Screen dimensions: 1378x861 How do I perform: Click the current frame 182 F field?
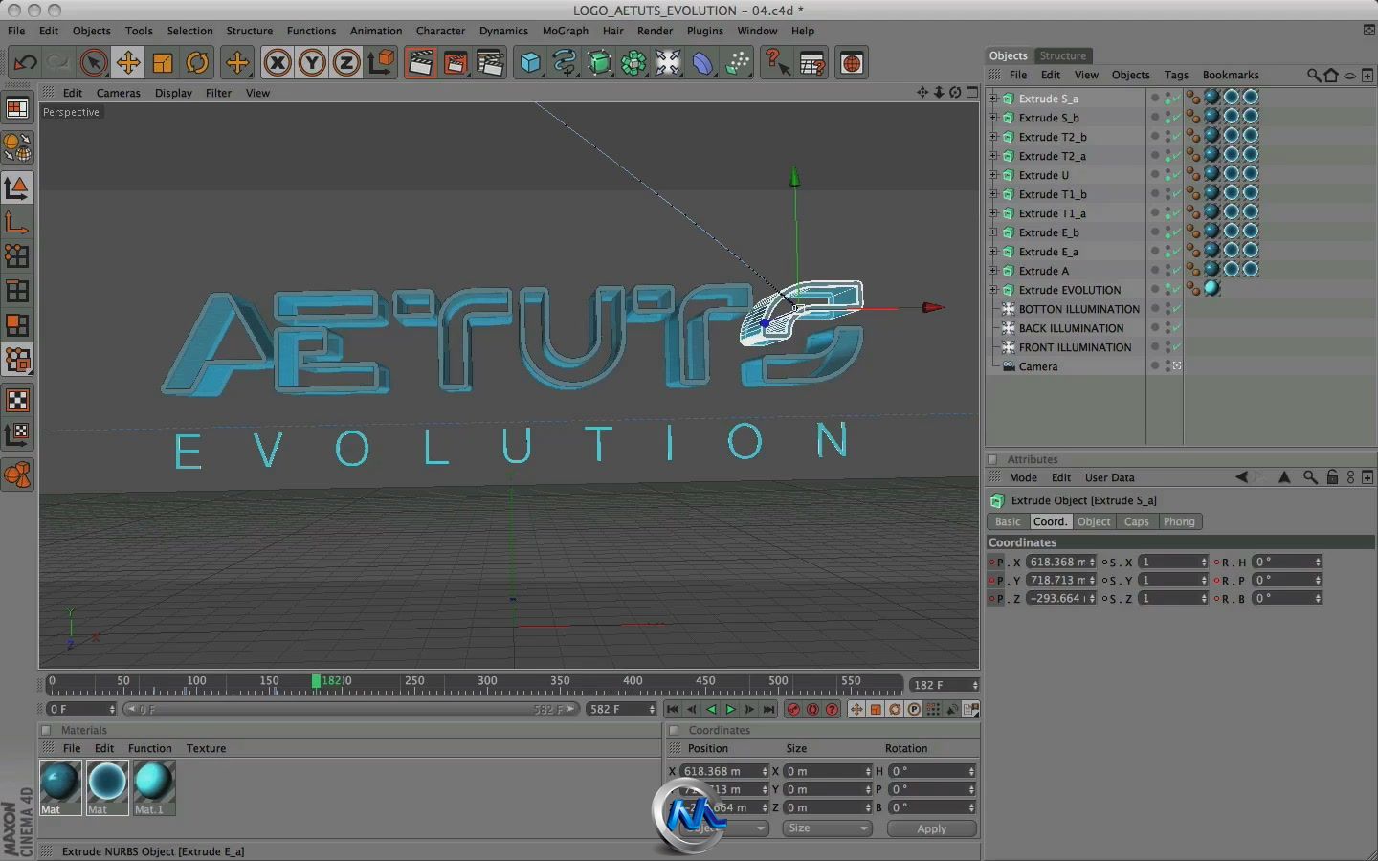(944, 685)
